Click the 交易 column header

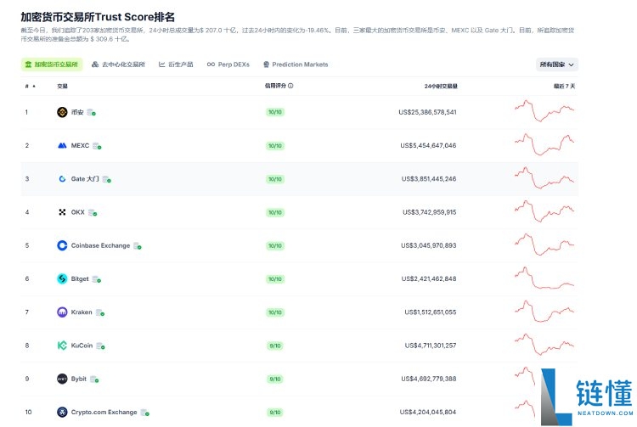tap(62, 86)
